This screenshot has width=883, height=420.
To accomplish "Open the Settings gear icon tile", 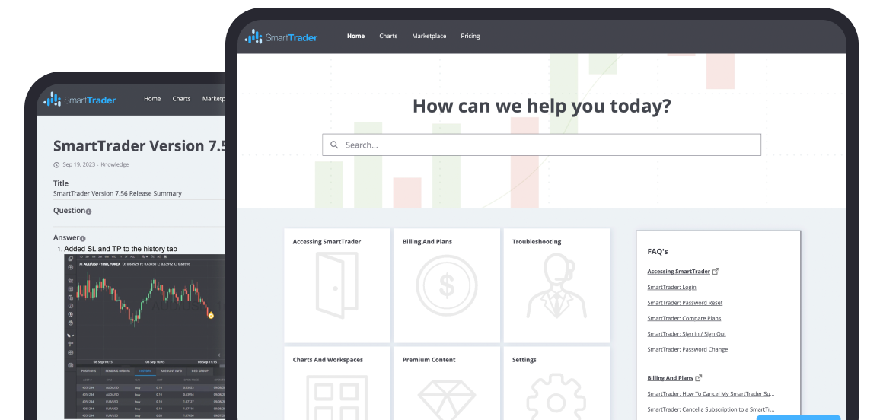I will pos(556,398).
